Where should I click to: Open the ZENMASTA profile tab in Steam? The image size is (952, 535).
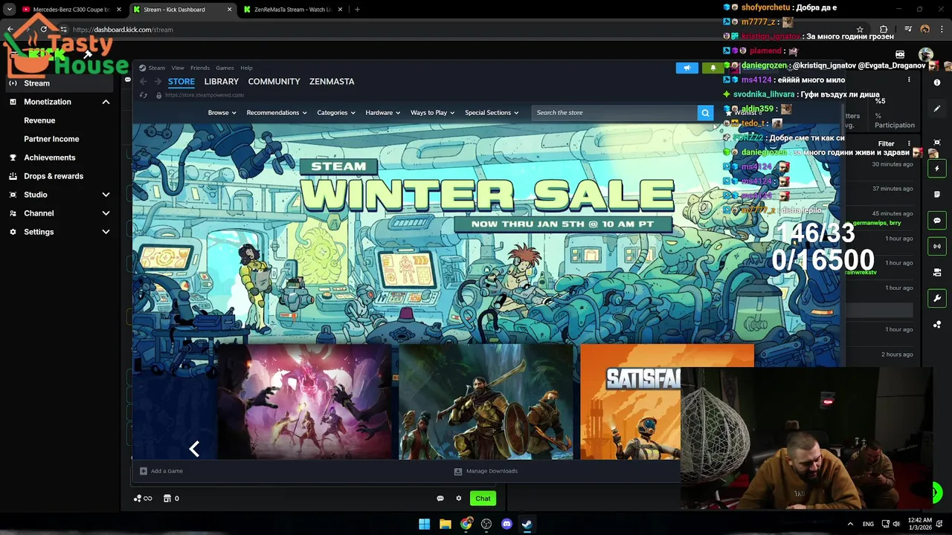[332, 82]
